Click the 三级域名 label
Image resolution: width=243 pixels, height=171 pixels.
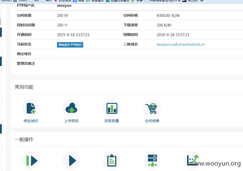[x=131, y=44]
